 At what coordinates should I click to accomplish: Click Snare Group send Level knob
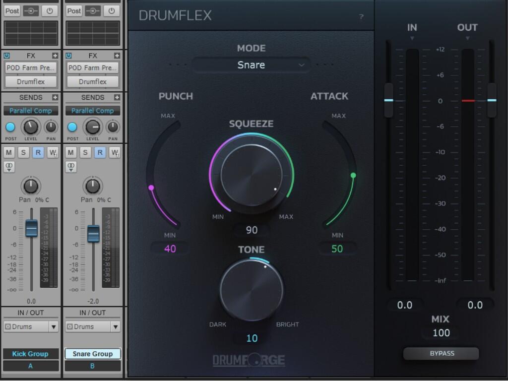tap(93, 127)
